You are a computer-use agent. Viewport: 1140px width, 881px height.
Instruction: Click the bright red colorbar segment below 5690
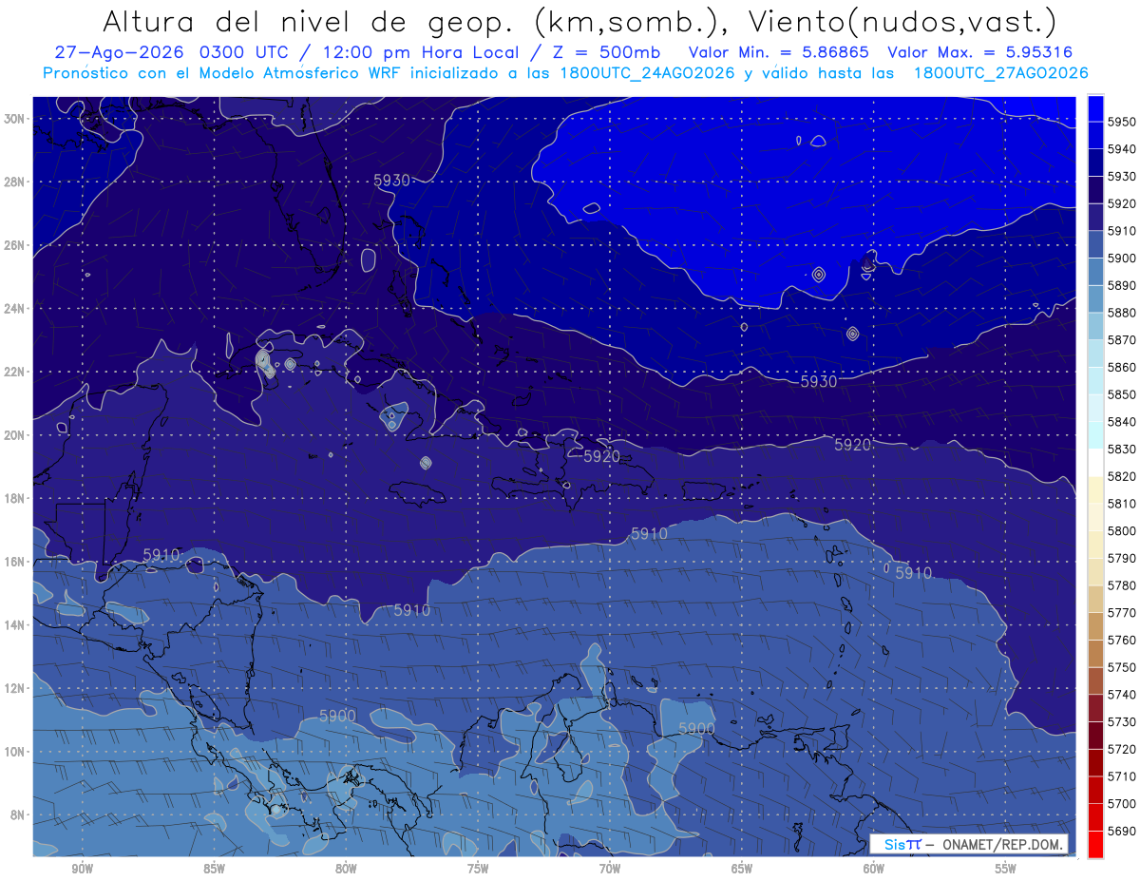(1095, 844)
